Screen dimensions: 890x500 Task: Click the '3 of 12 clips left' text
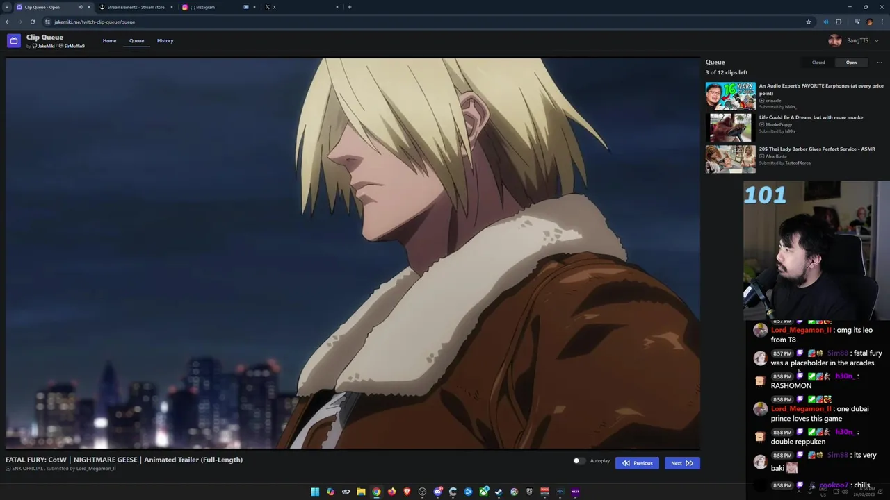[x=727, y=72]
